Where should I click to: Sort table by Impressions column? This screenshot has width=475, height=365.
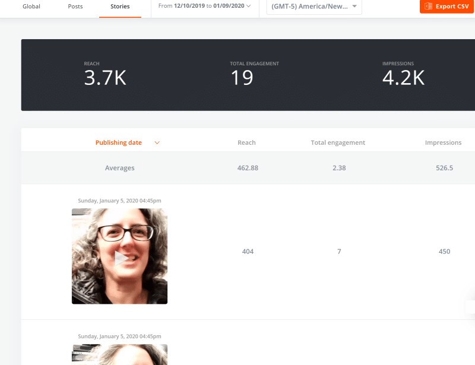click(443, 142)
